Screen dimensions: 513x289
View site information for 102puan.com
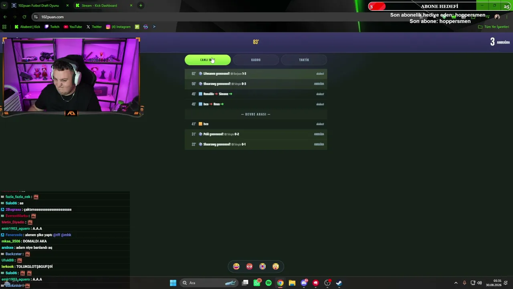pyautogui.click(x=36, y=17)
